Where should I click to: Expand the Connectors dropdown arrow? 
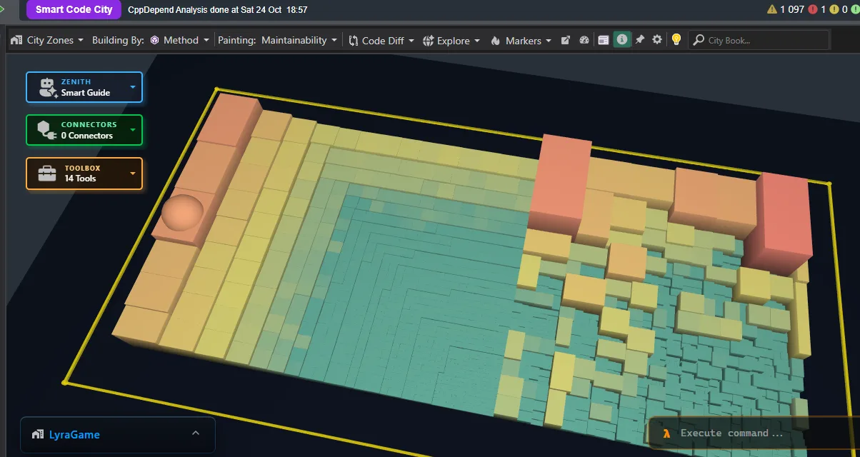(133, 131)
